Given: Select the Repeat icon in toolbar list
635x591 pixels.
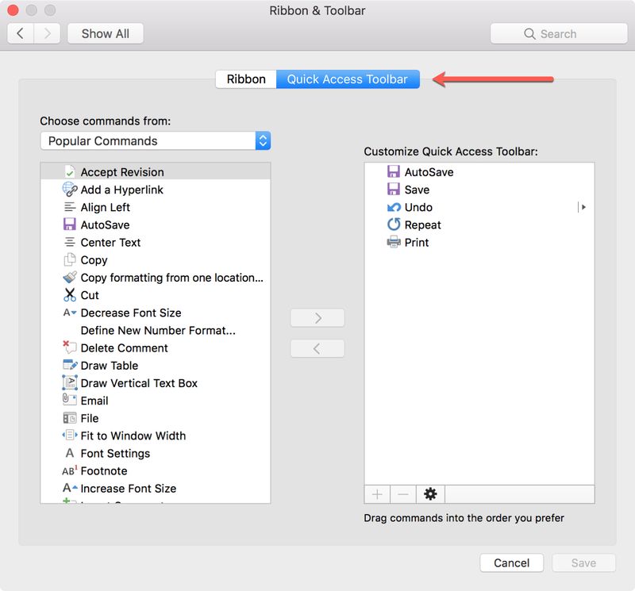Looking at the screenshot, I should coord(394,225).
